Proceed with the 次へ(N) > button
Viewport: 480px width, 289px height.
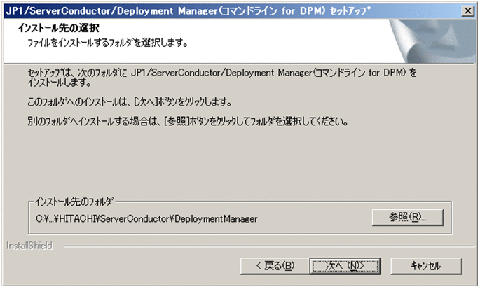coord(341,265)
